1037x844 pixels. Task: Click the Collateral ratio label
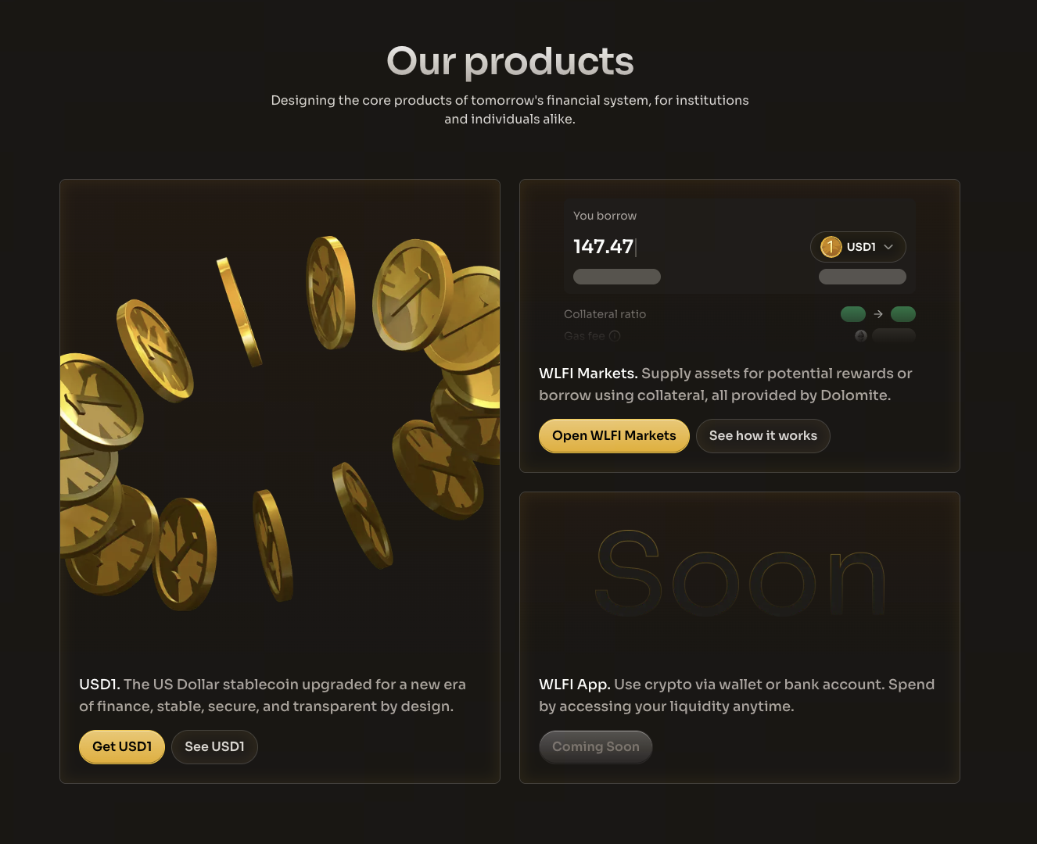[605, 314]
